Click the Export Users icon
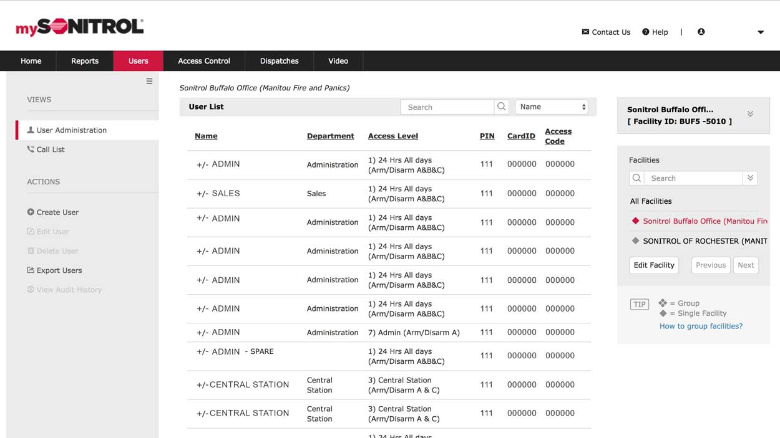 [x=31, y=270]
